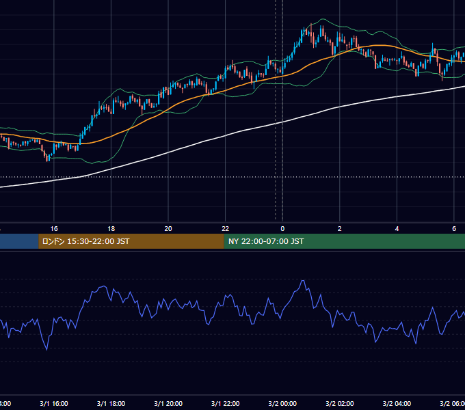465x410 pixels.
Task: Click the '2' hour label on chart axis
Action: pos(340,229)
